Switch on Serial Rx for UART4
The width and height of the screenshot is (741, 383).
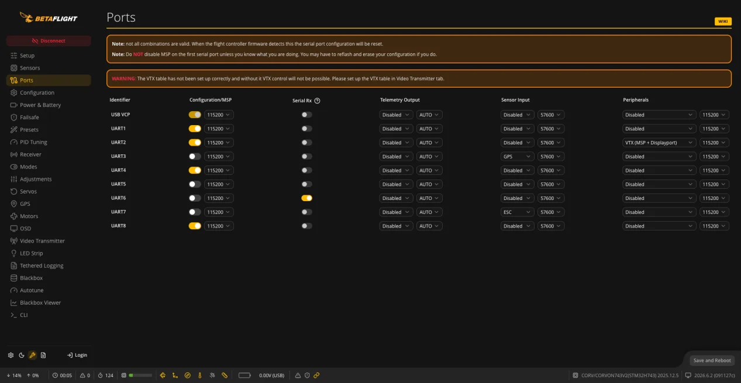[x=306, y=170]
